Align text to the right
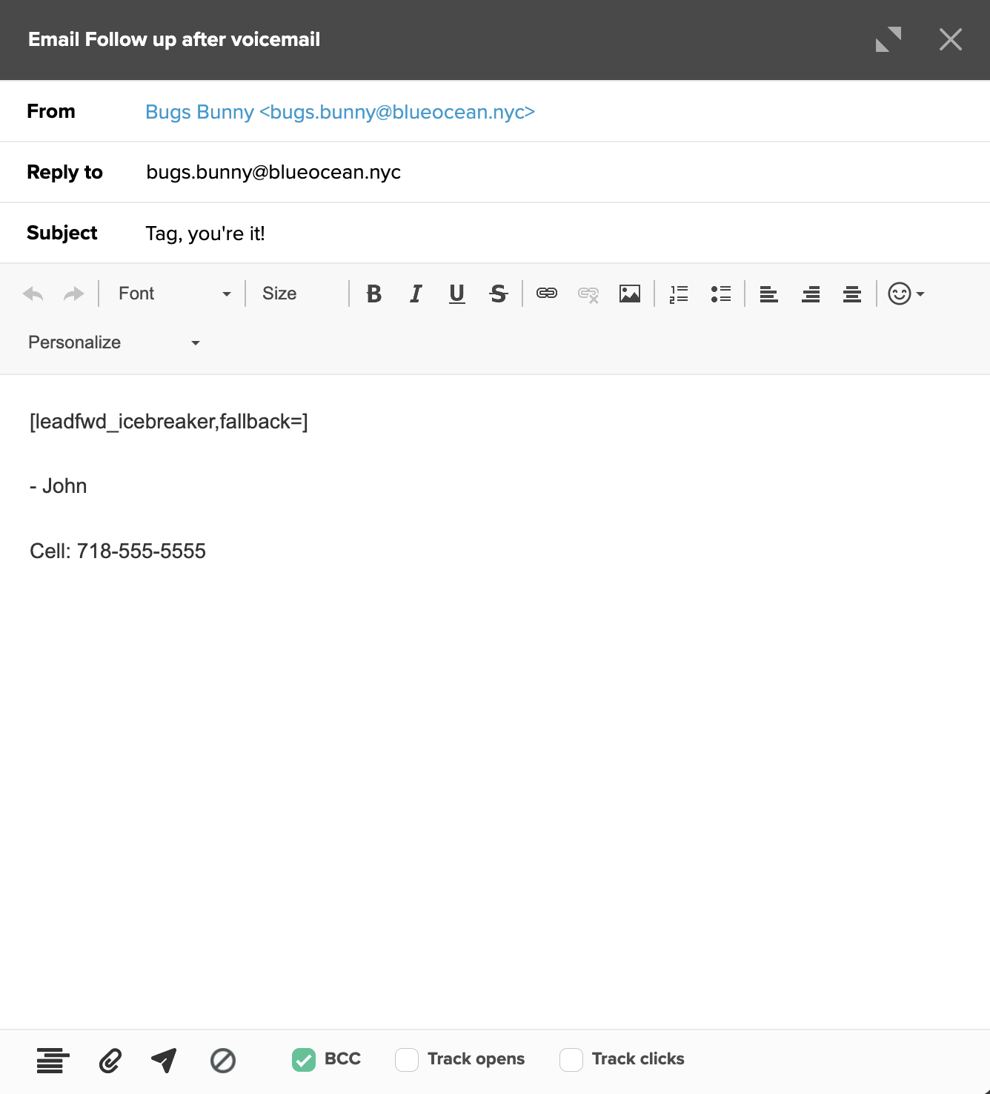The width and height of the screenshot is (990, 1094). (811, 294)
